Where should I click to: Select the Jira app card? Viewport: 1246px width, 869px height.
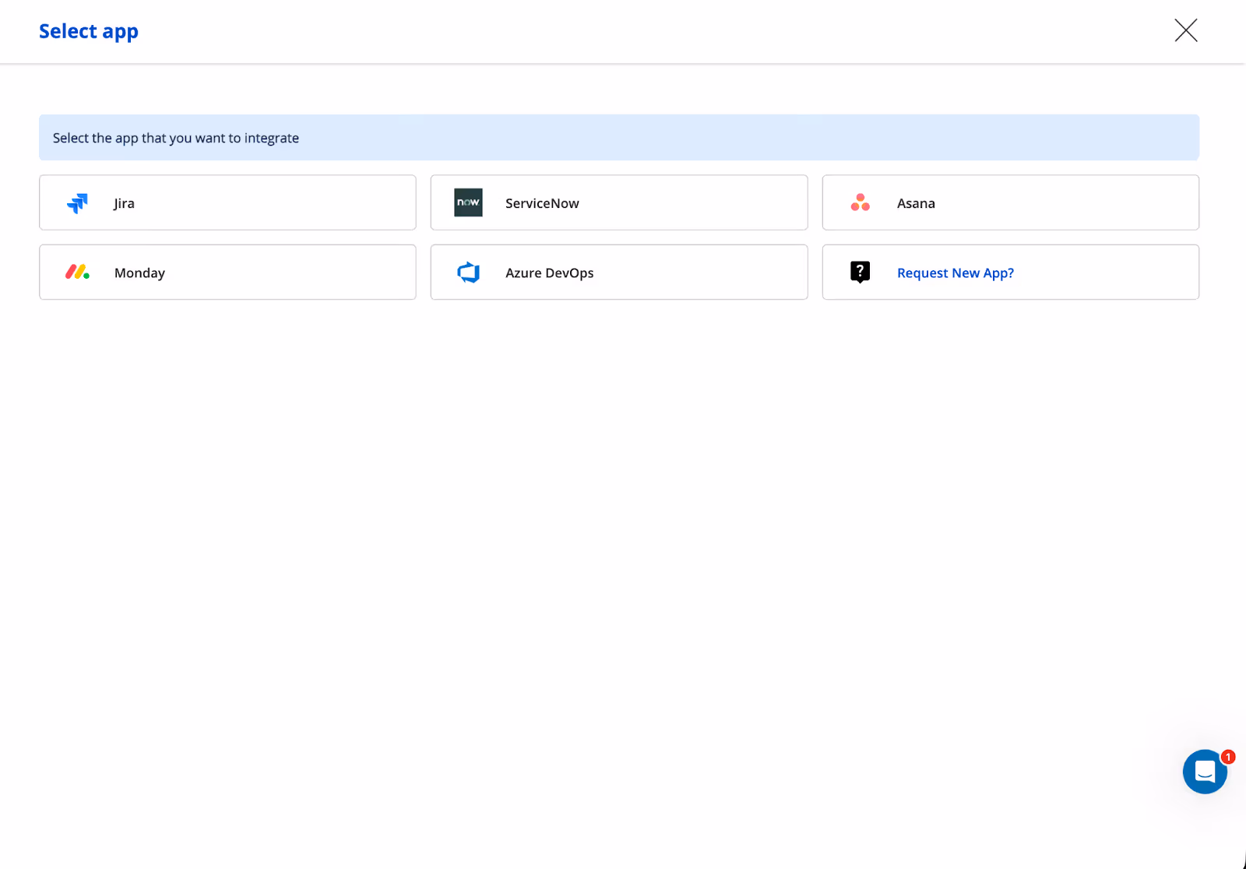[227, 202]
